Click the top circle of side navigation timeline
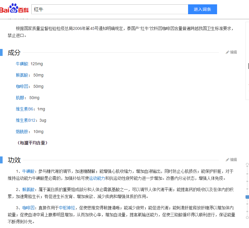This screenshot has width=249, height=228. click(247, 164)
